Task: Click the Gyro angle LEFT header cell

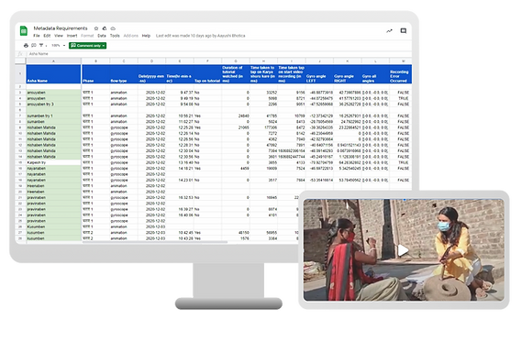Action: 319,74
